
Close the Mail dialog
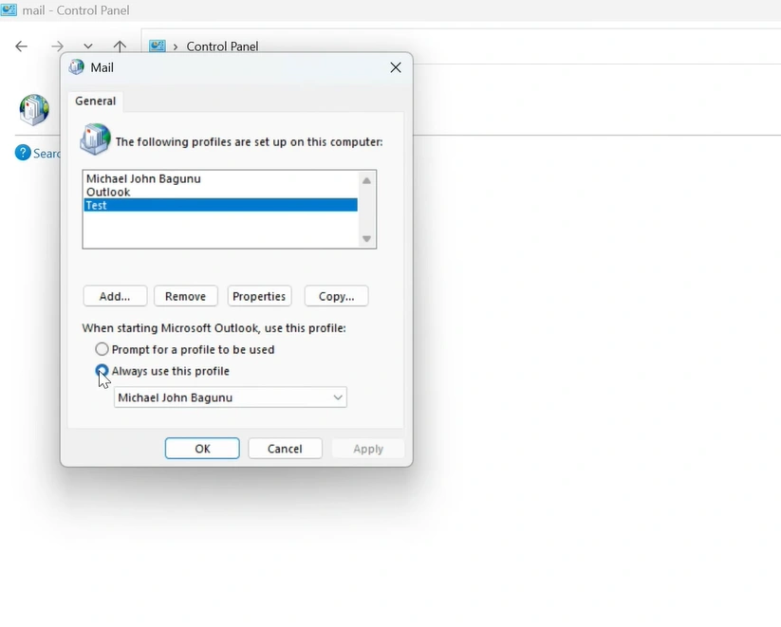(396, 67)
